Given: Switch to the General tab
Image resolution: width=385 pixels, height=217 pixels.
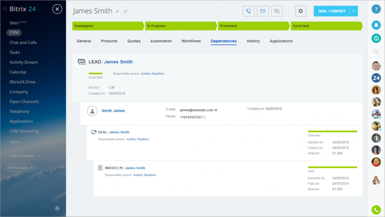Looking at the screenshot, I should point(84,41).
